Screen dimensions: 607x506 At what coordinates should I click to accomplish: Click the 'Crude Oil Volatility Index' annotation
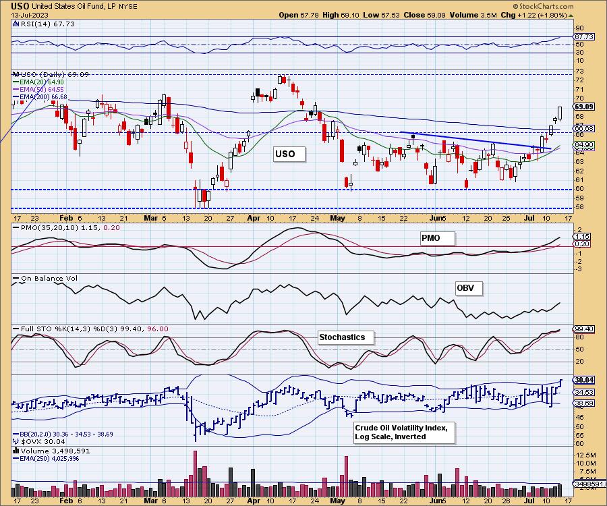(x=404, y=432)
